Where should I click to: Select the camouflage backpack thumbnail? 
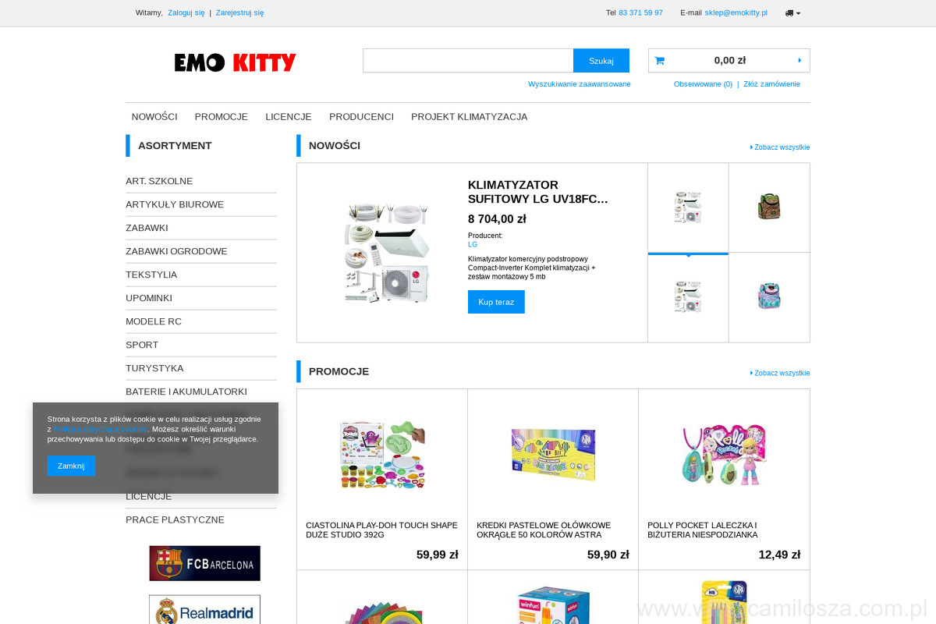[769, 207]
